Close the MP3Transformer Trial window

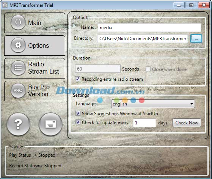204,5
